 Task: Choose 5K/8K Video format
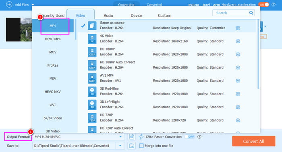tap(53, 118)
